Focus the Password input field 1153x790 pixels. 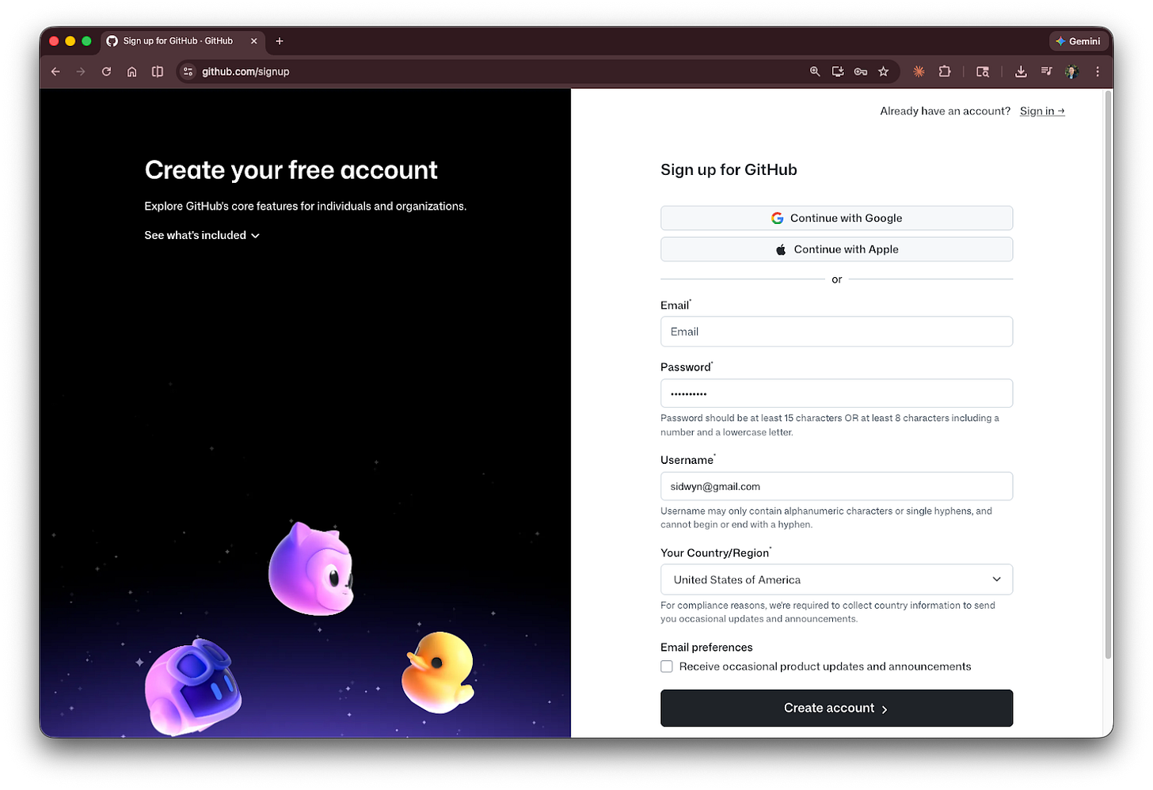[836, 393]
